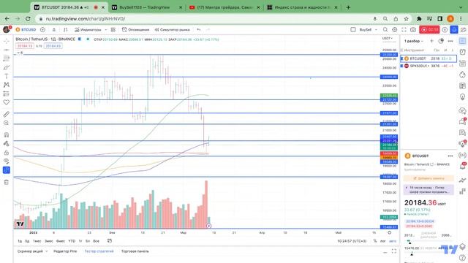This screenshot has height=263, width=468.
Task: Switch to Тестер стратегий tab
Action: pyautogui.click(x=99, y=251)
